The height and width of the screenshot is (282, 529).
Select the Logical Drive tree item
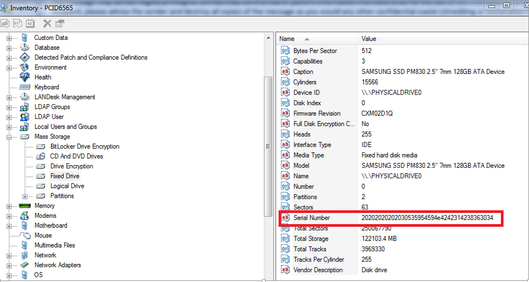point(67,186)
